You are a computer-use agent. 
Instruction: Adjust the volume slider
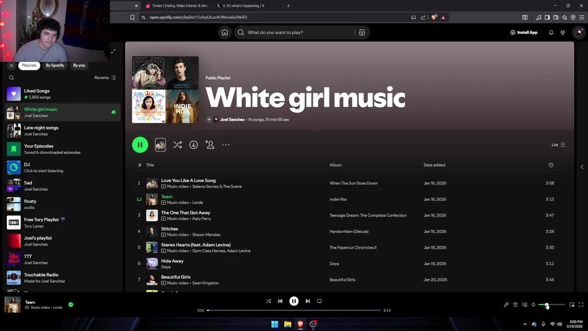552,305
